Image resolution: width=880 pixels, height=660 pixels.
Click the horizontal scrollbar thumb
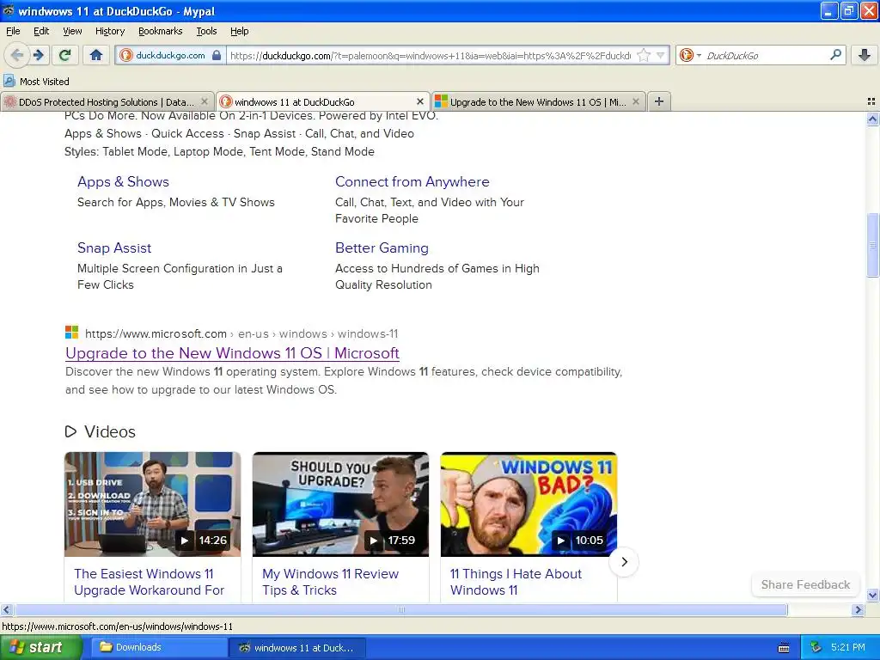click(x=400, y=609)
